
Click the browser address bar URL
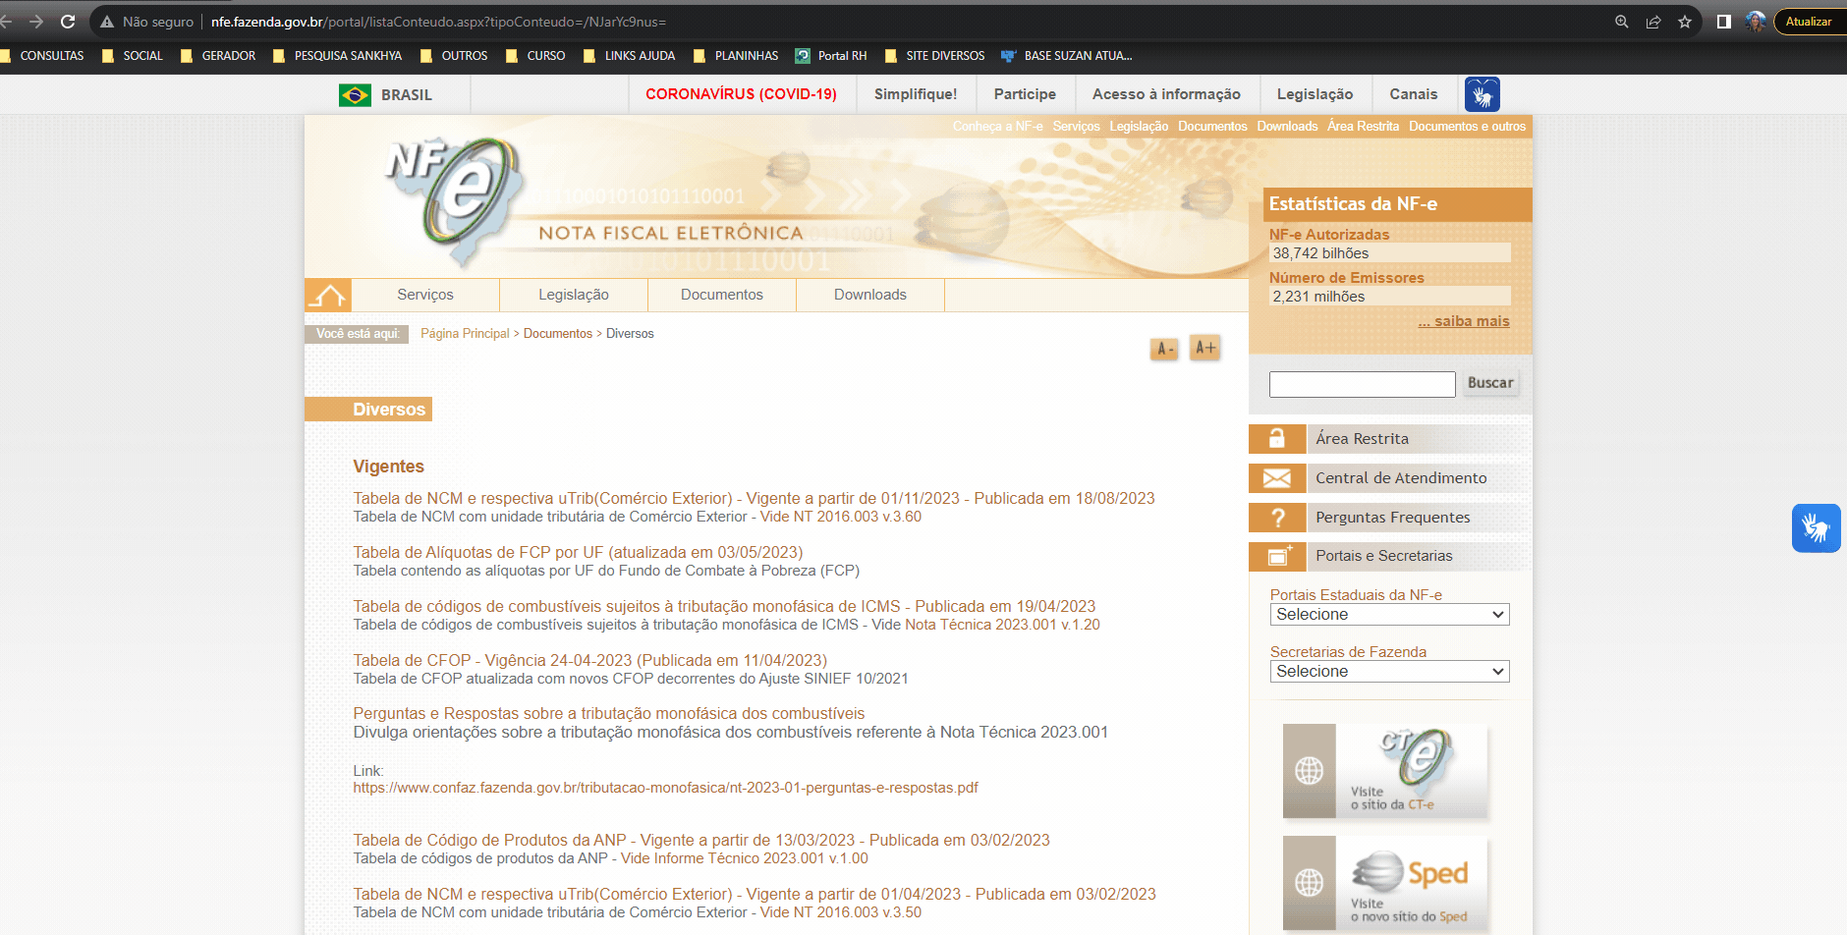[x=438, y=22]
